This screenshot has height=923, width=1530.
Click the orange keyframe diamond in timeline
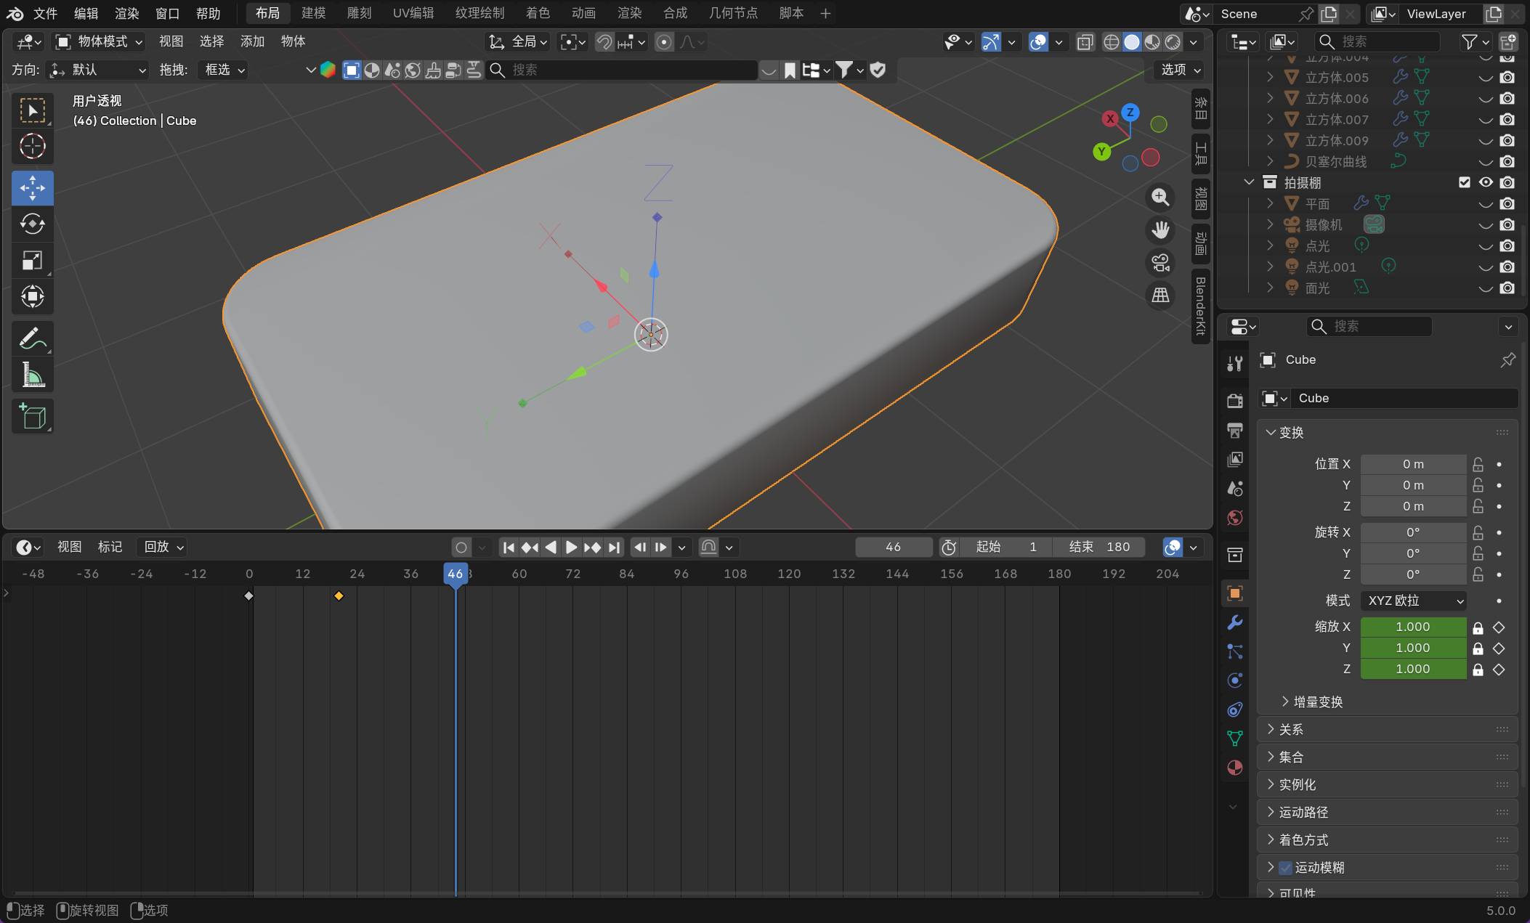339,596
